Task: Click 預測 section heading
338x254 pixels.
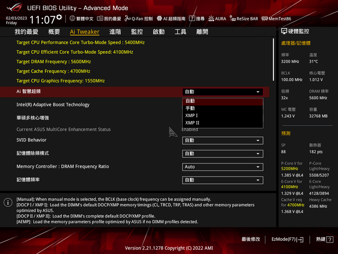Action: click(x=286, y=133)
